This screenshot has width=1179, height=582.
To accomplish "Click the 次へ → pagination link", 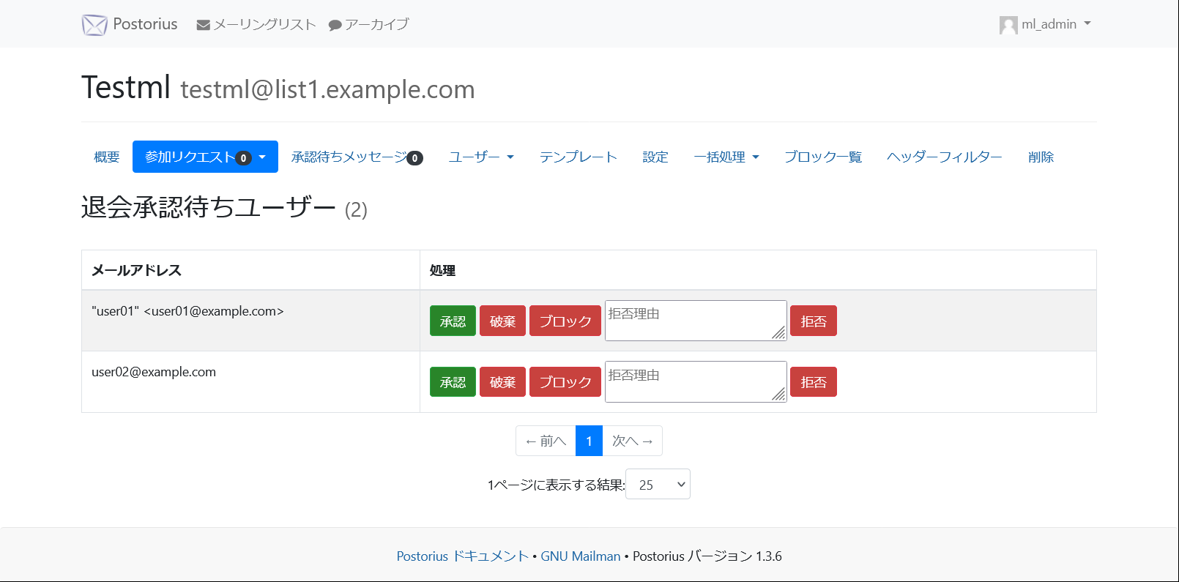I will [633, 441].
